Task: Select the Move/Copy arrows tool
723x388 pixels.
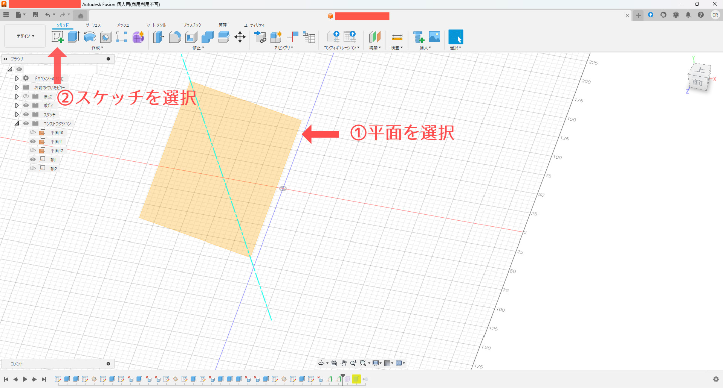Action: (240, 37)
